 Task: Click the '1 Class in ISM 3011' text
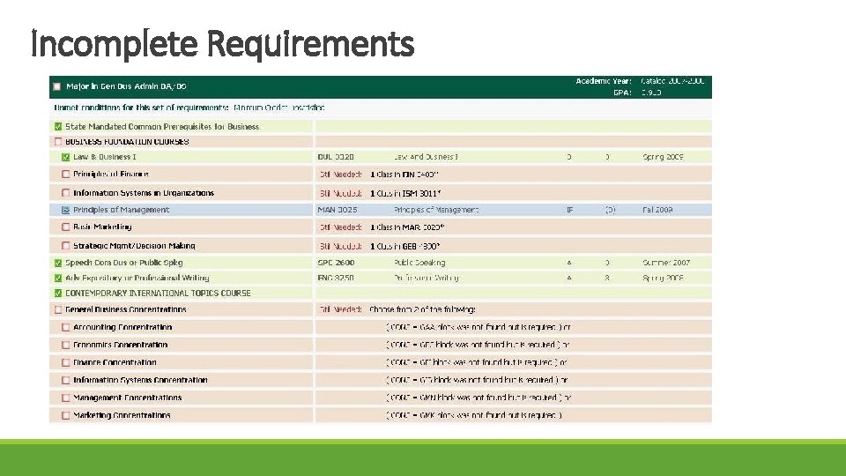pos(405,193)
